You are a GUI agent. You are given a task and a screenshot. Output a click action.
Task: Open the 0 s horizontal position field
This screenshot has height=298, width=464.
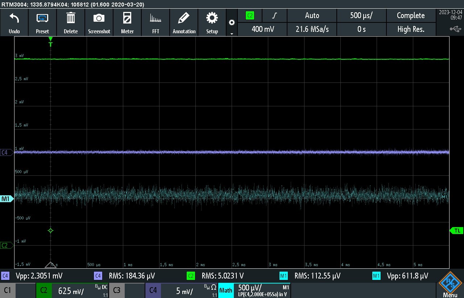click(x=361, y=29)
